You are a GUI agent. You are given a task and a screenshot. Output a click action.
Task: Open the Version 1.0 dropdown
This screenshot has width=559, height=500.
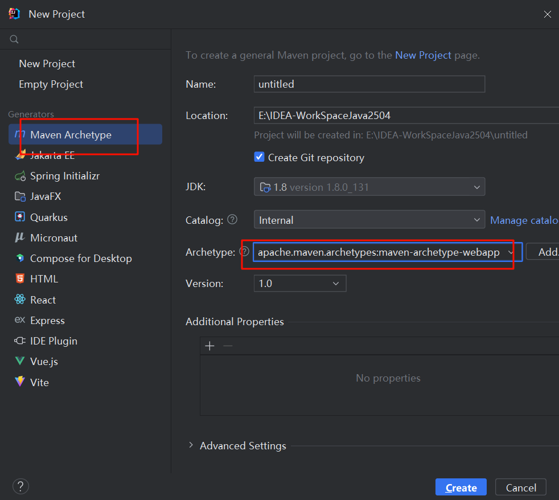click(x=300, y=284)
